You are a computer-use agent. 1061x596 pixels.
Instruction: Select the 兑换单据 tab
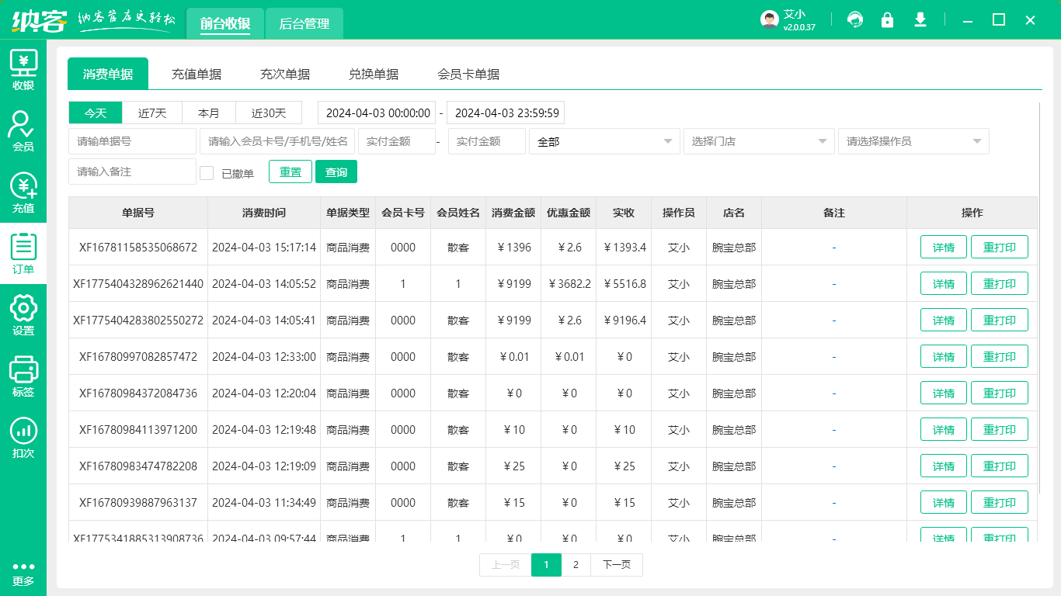[x=374, y=74]
